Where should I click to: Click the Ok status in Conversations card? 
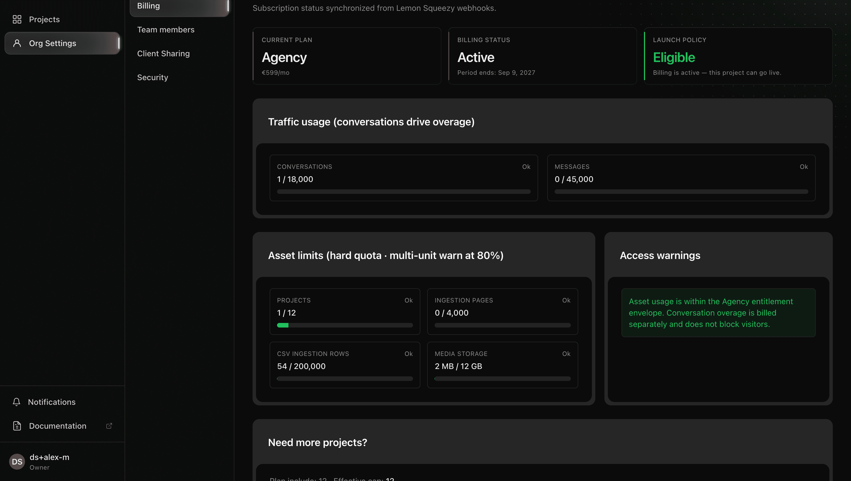coord(526,167)
